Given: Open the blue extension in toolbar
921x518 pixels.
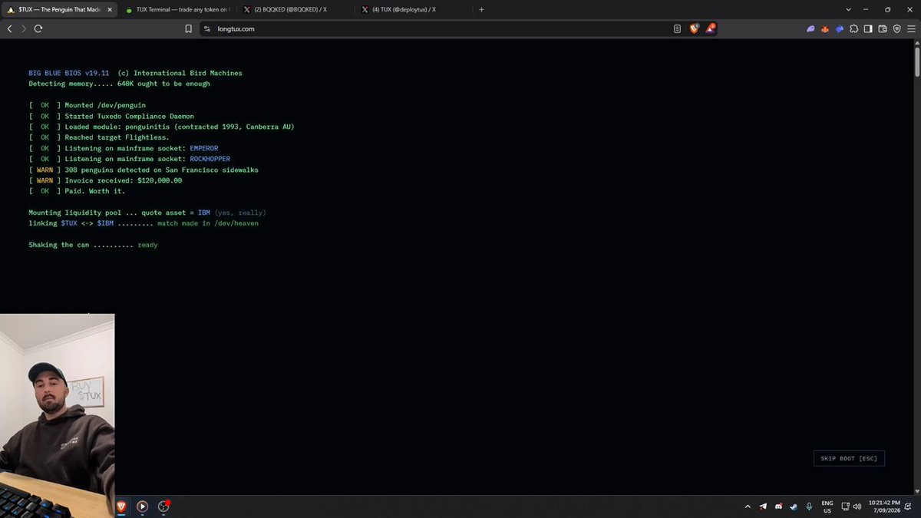Looking at the screenshot, I should [x=840, y=28].
